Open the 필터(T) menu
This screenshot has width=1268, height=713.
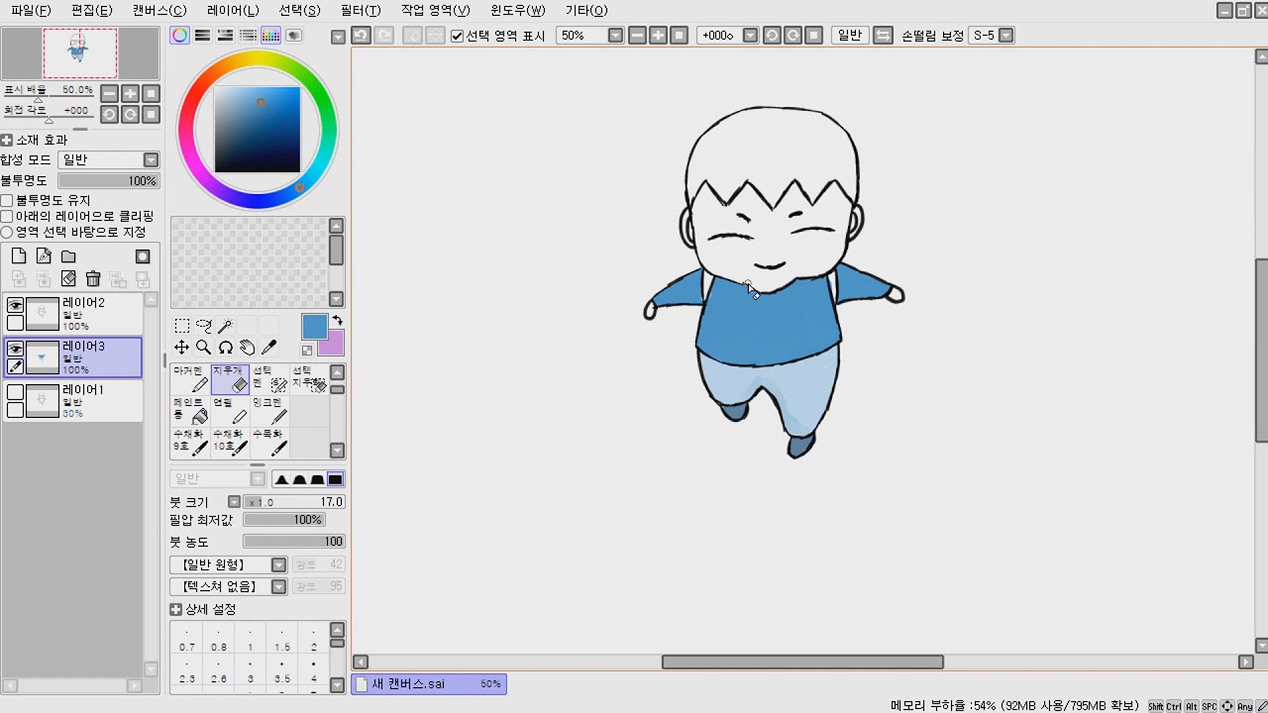[x=360, y=10]
